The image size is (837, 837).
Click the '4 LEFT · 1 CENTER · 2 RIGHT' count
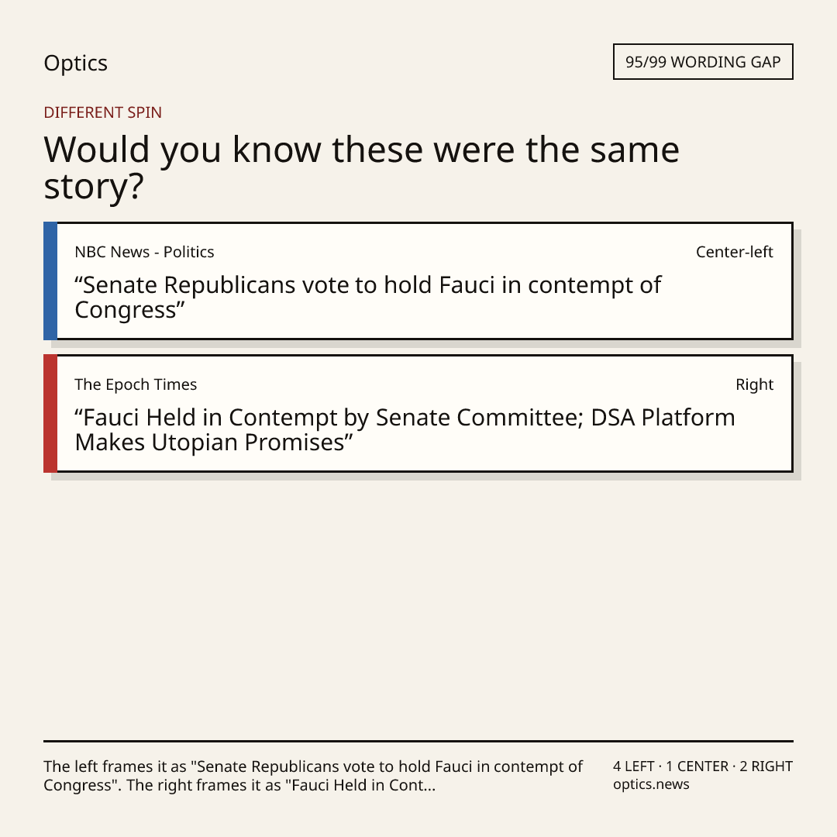click(x=702, y=766)
